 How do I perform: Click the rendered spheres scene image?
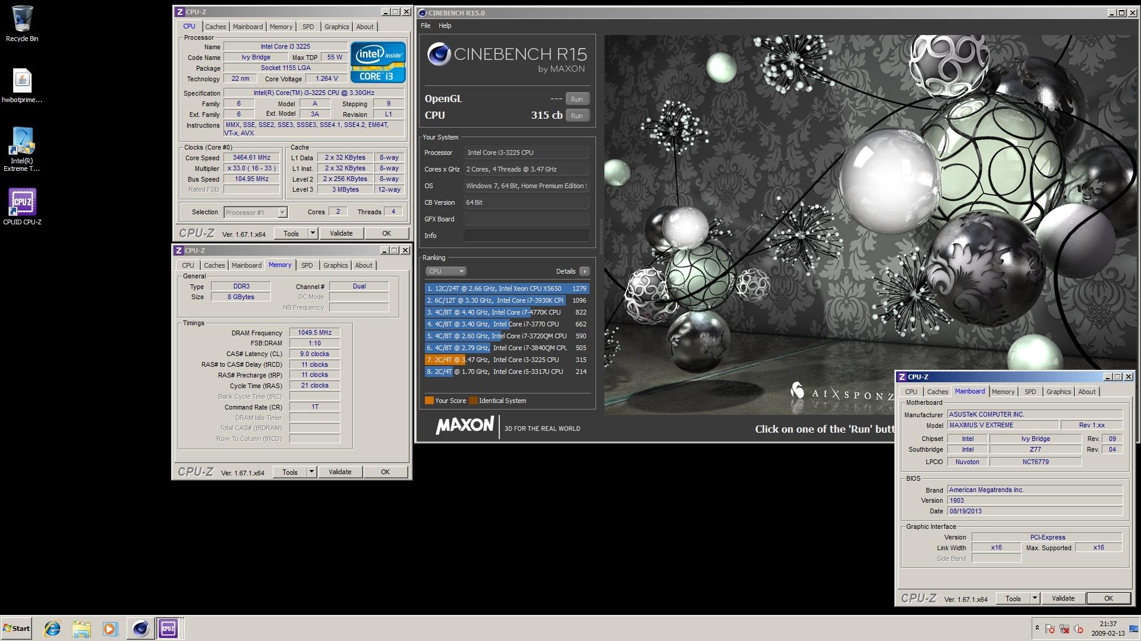870,224
